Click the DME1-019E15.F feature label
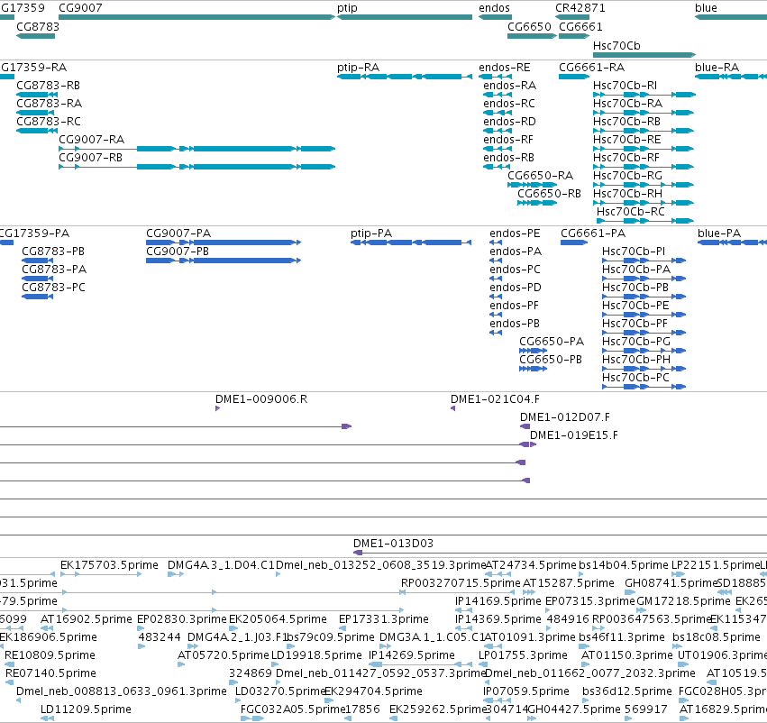Viewport: 767px width, 723px height. pos(574,435)
